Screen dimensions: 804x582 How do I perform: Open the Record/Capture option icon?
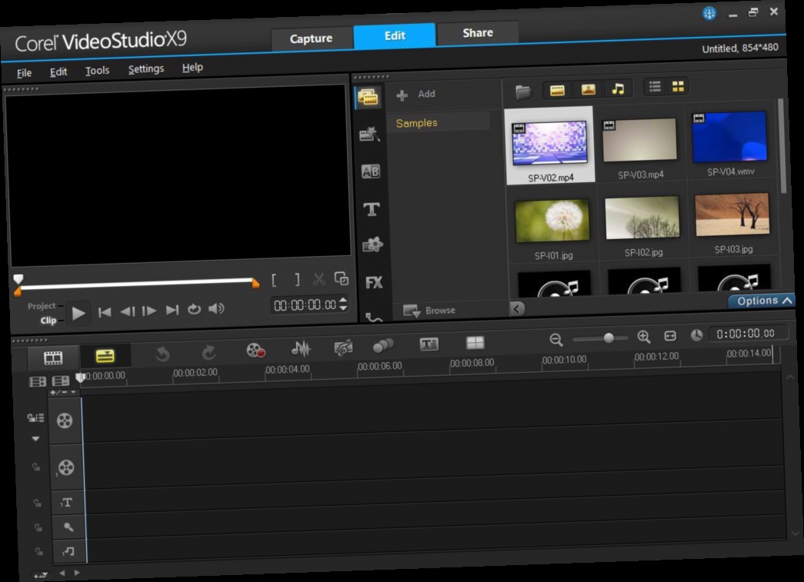[x=255, y=350]
